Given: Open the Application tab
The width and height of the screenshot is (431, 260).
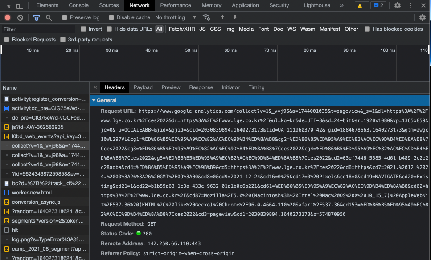Looking at the screenshot, I should point(245,5).
